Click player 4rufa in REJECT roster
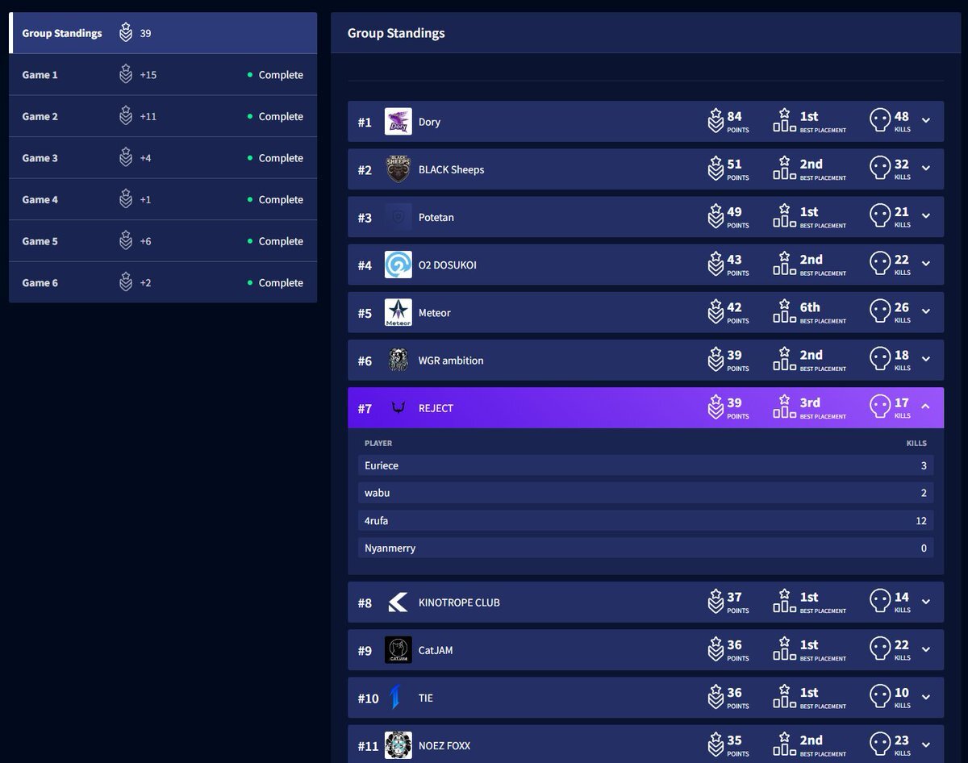The height and width of the screenshot is (763, 968). pos(645,521)
